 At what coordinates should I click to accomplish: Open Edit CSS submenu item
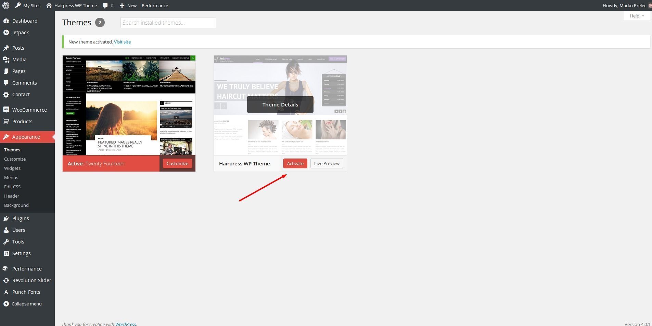12,187
